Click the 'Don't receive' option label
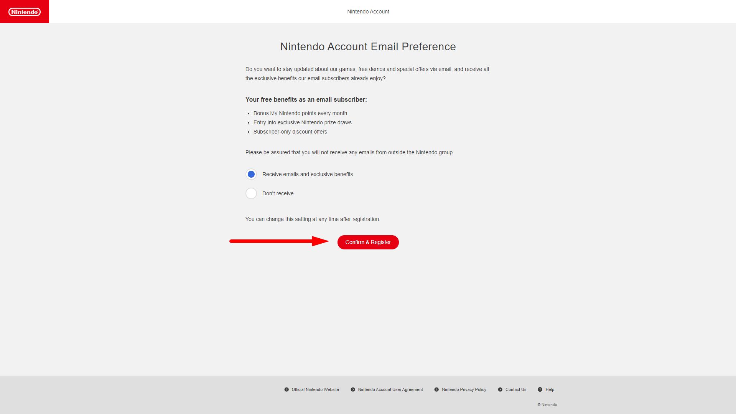Viewport: 736px width, 414px height. tap(278, 193)
